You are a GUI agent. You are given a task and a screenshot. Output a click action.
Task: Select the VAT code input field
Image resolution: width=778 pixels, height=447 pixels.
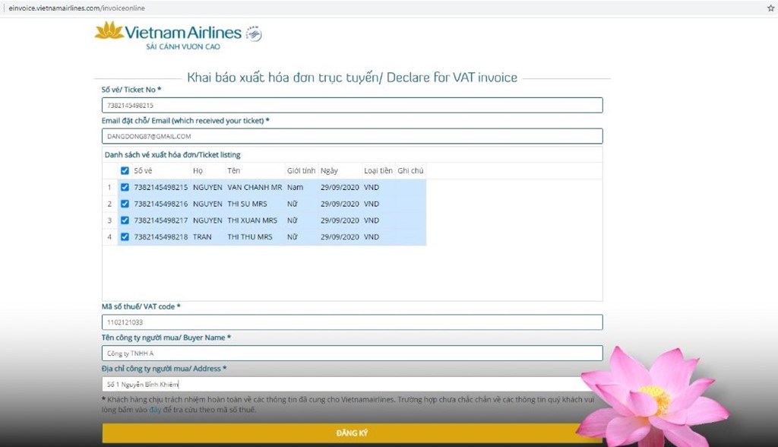tap(352, 322)
